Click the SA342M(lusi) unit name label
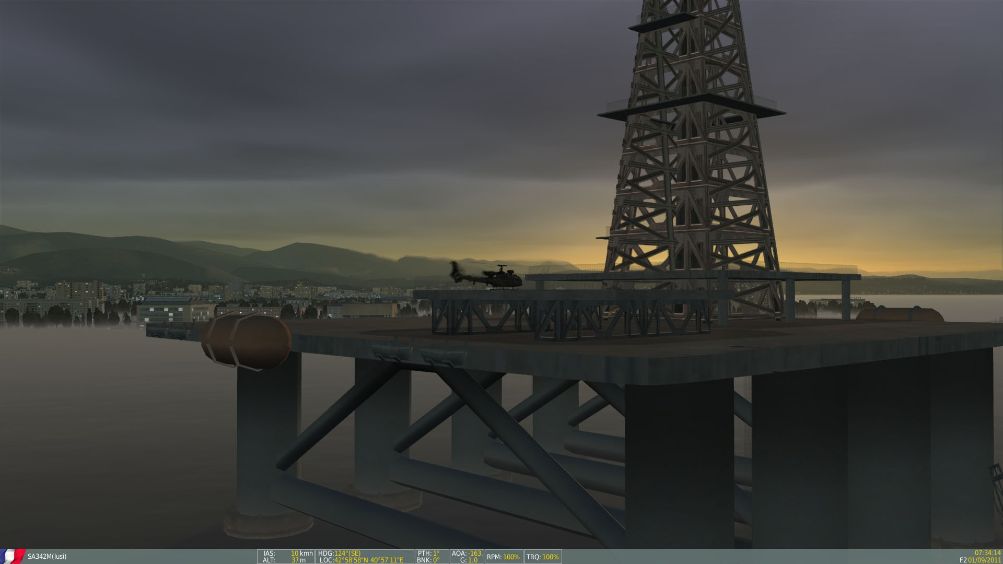 [47, 557]
